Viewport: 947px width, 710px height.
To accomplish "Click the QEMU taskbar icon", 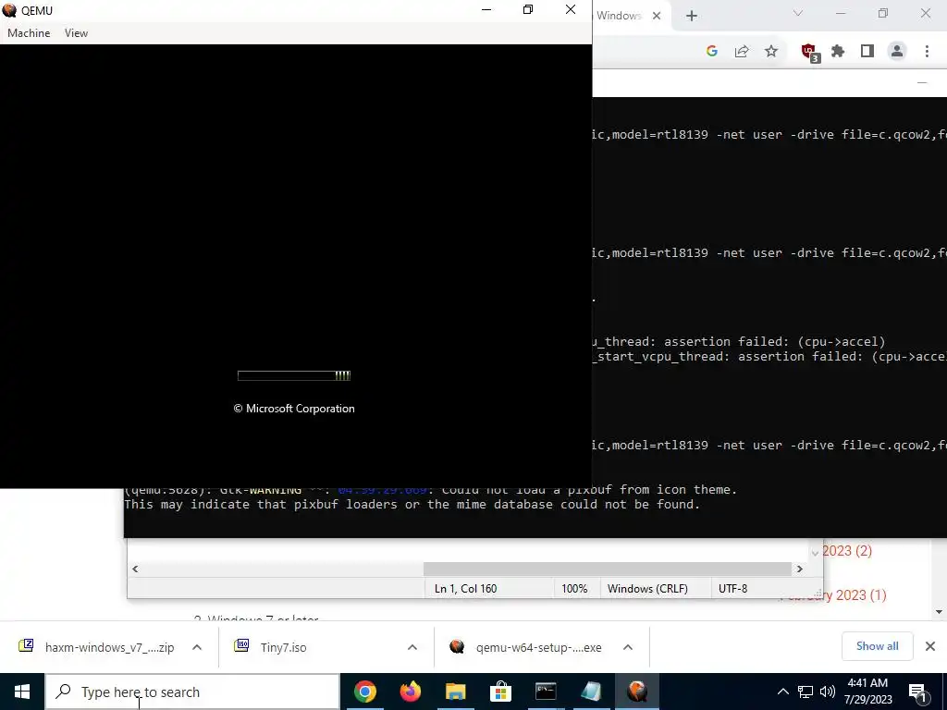I will [x=636, y=692].
